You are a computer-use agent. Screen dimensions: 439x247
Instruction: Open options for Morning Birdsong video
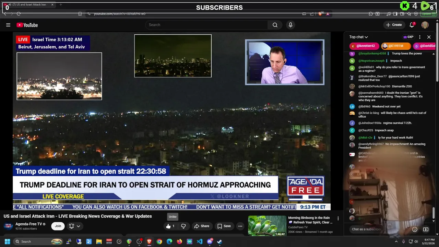[x=338, y=219]
